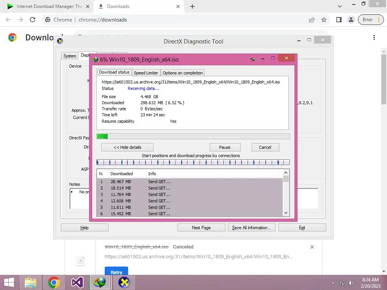The height and width of the screenshot is (290, 387).
Task: Open Visual Studio from the taskbar
Action: [77, 282]
